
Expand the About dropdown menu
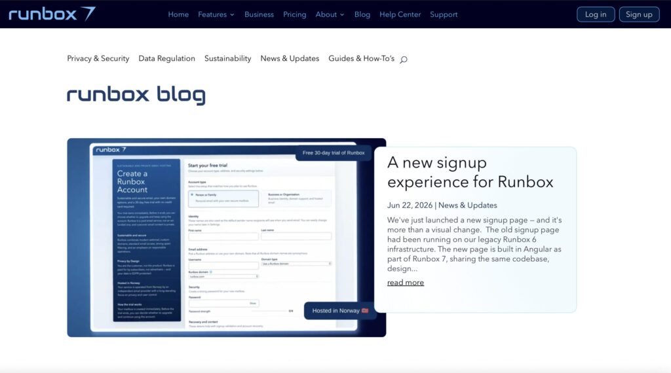tap(330, 14)
